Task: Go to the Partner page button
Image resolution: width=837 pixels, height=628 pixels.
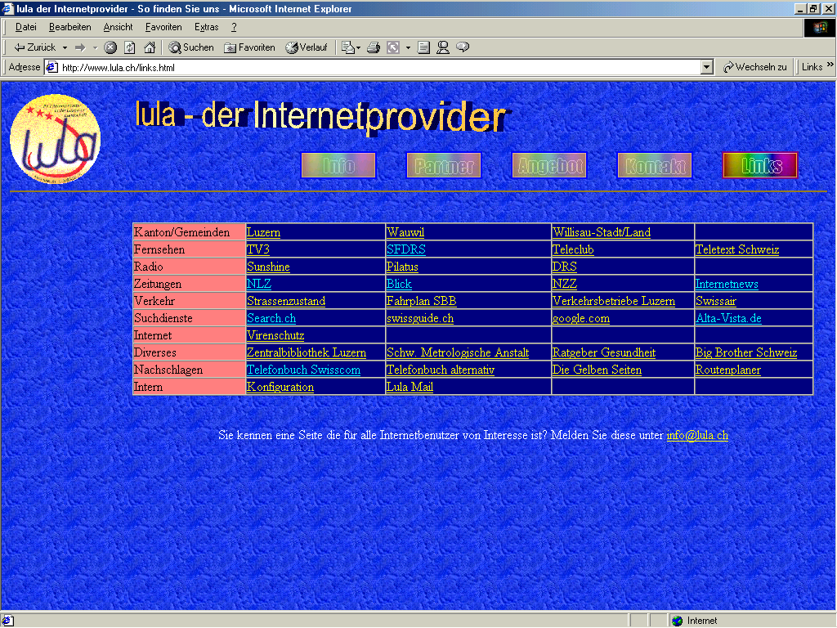Action: pyautogui.click(x=444, y=165)
